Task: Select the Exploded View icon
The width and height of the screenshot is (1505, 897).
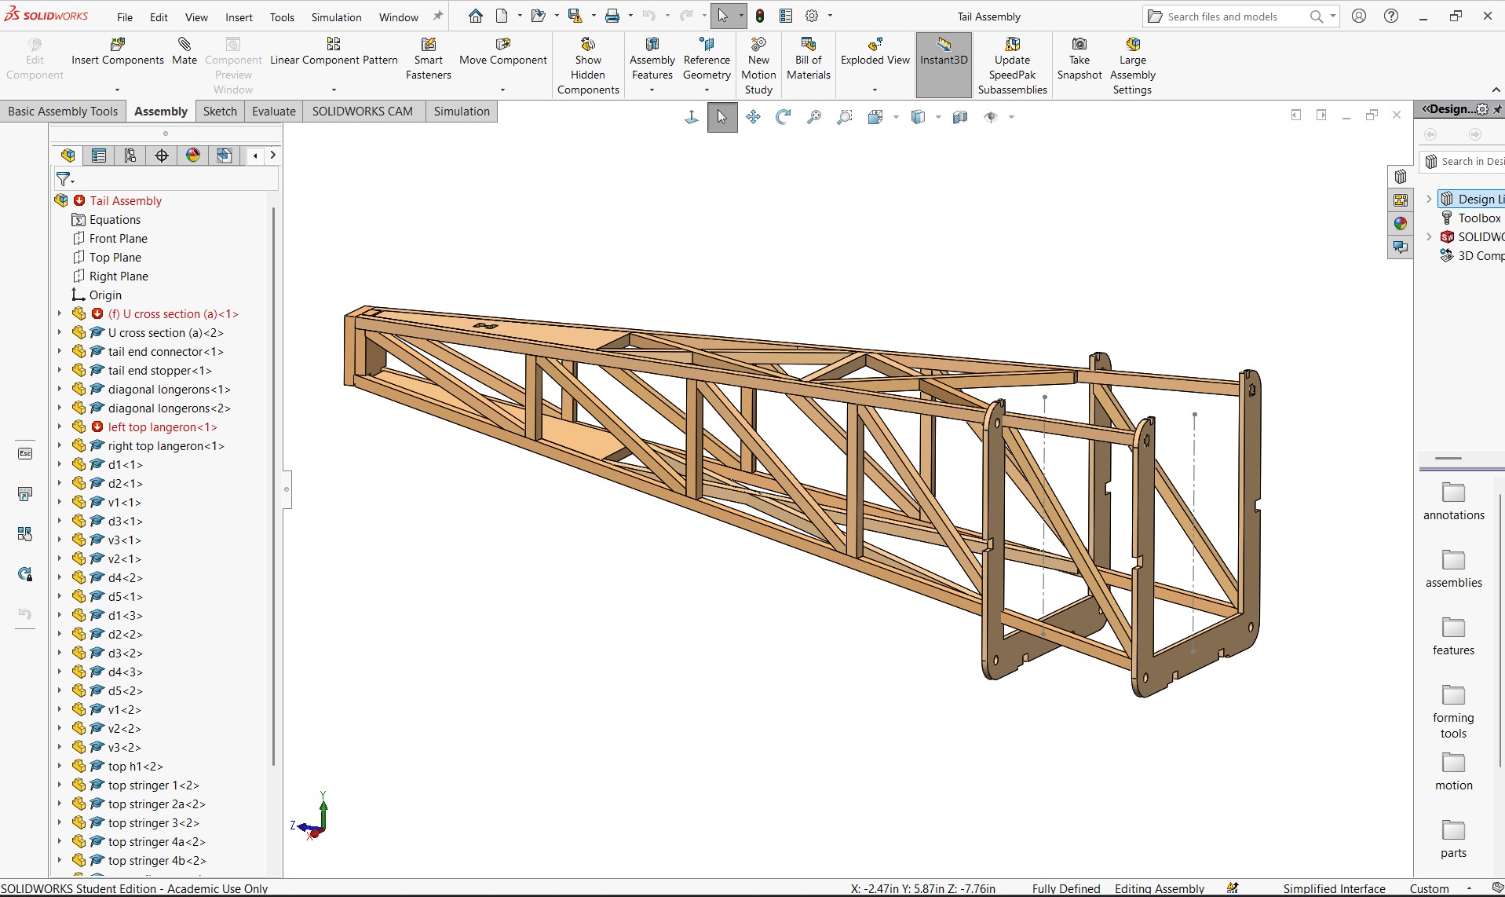Action: [x=875, y=44]
